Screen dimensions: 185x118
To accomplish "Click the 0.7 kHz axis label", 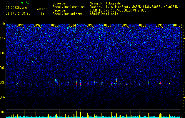I will [2, 97].
